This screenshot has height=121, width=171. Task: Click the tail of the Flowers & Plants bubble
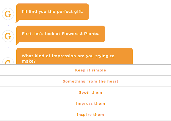pos(17,43)
